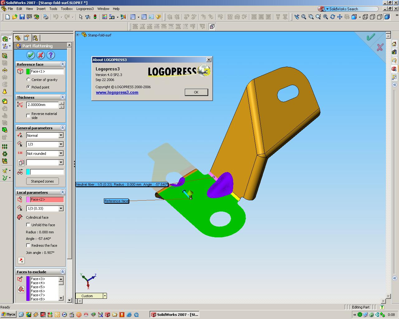Confirm with the graphics-corner green checkmark
399x319 pixels.
[371, 37]
